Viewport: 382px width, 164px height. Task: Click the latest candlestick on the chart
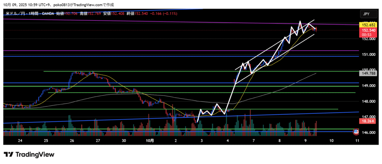pos(316,29)
